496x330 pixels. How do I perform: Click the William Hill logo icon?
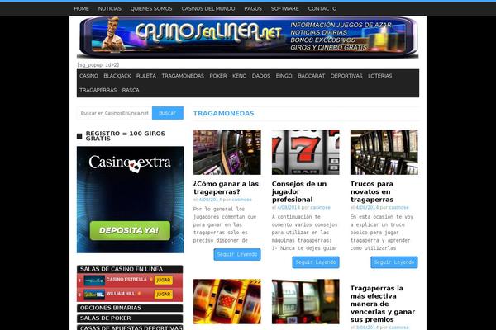point(94,295)
